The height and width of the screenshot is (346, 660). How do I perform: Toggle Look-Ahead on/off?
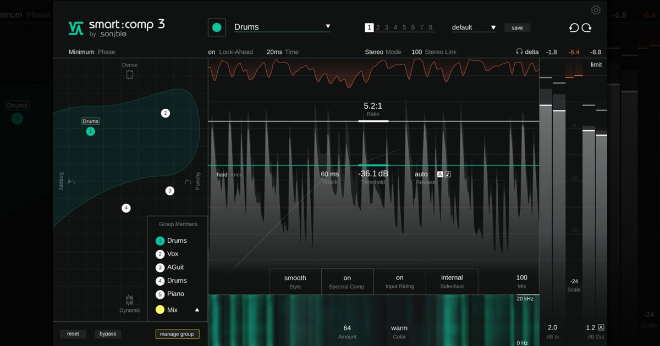(212, 52)
